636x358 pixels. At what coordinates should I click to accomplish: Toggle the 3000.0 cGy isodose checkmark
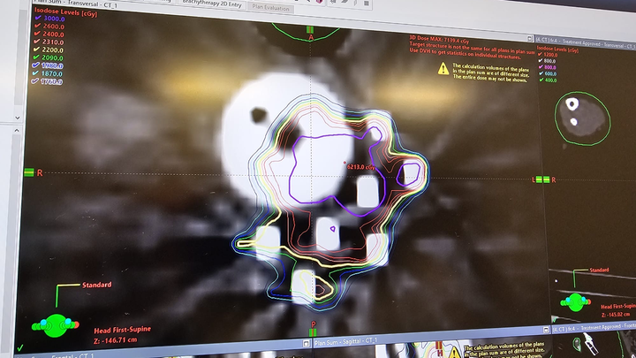coord(38,18)
